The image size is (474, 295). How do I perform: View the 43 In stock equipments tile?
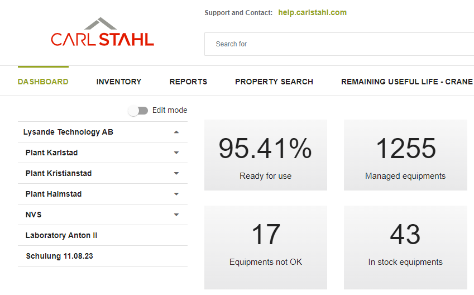[x=405, y=241]
